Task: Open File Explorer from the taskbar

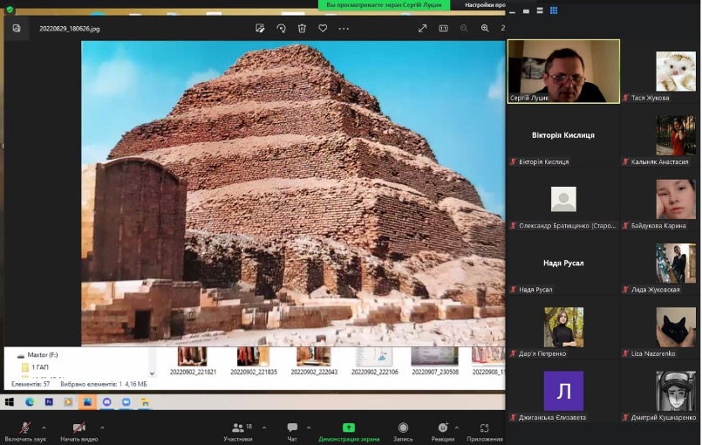Action: tap(145, 402)
